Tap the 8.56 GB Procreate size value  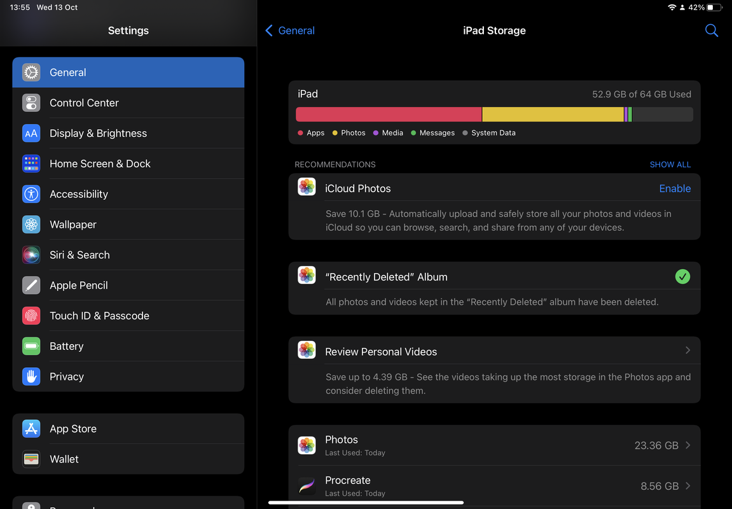pyautogui.click(x=659, y=486)
